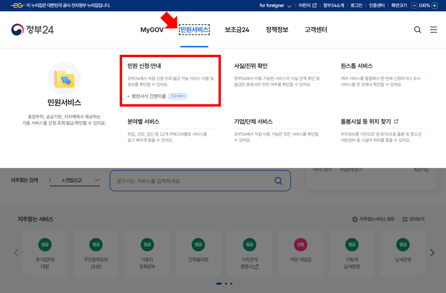Open the 정책정보 menu
446x293 pixels.
pos(277,30)
